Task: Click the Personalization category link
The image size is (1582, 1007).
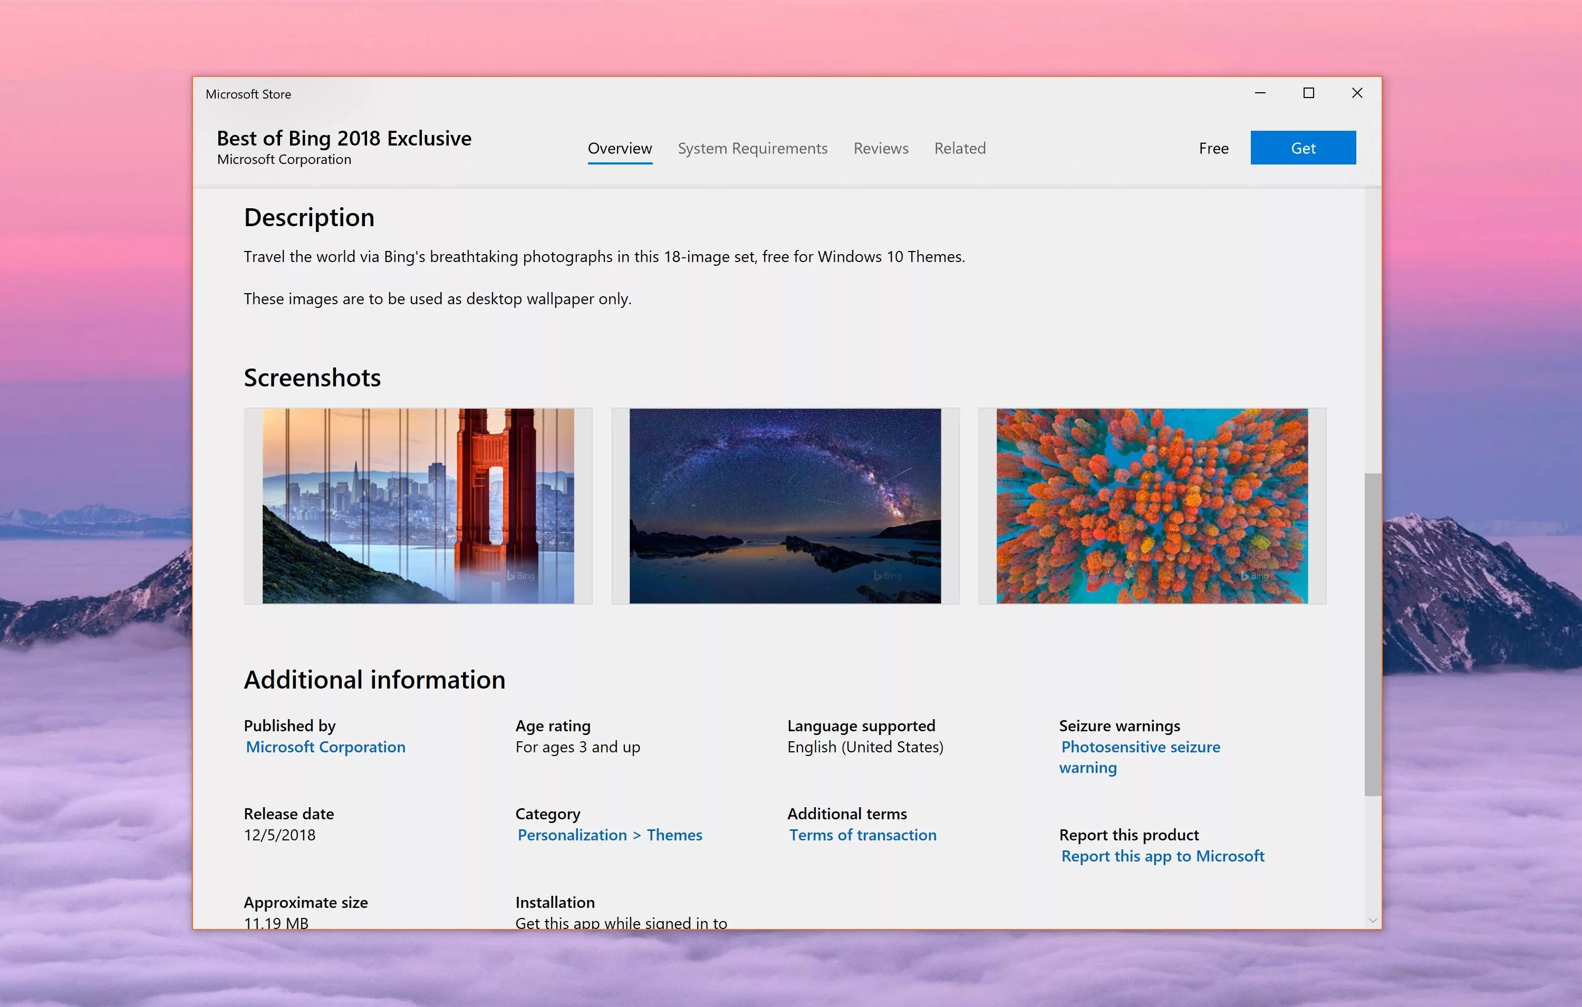Action: pos(572,835)
